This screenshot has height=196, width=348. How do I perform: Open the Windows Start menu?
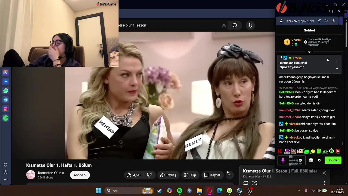click(99, 191)
